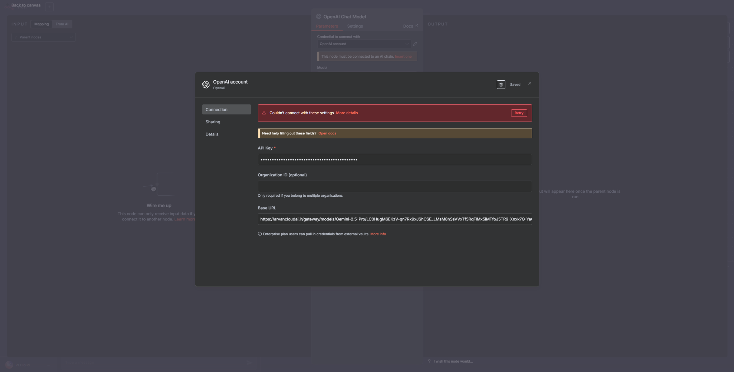Screen dimensions: 734x372
Task: Click the Wire me up hand illustration
Action: (154, 189)
